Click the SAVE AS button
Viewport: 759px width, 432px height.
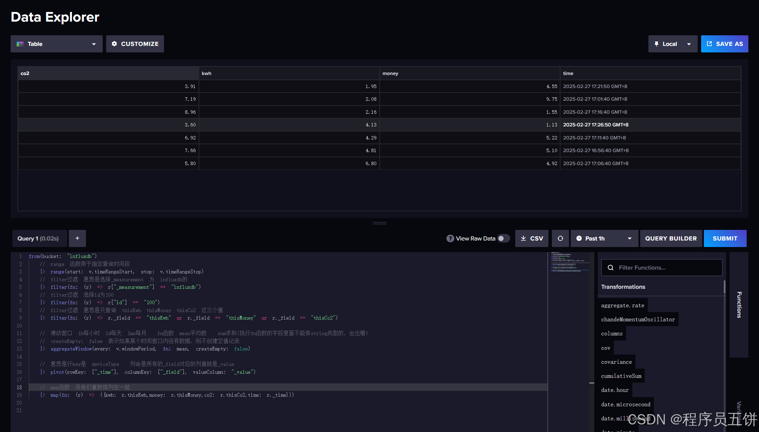tap(724, 44)
